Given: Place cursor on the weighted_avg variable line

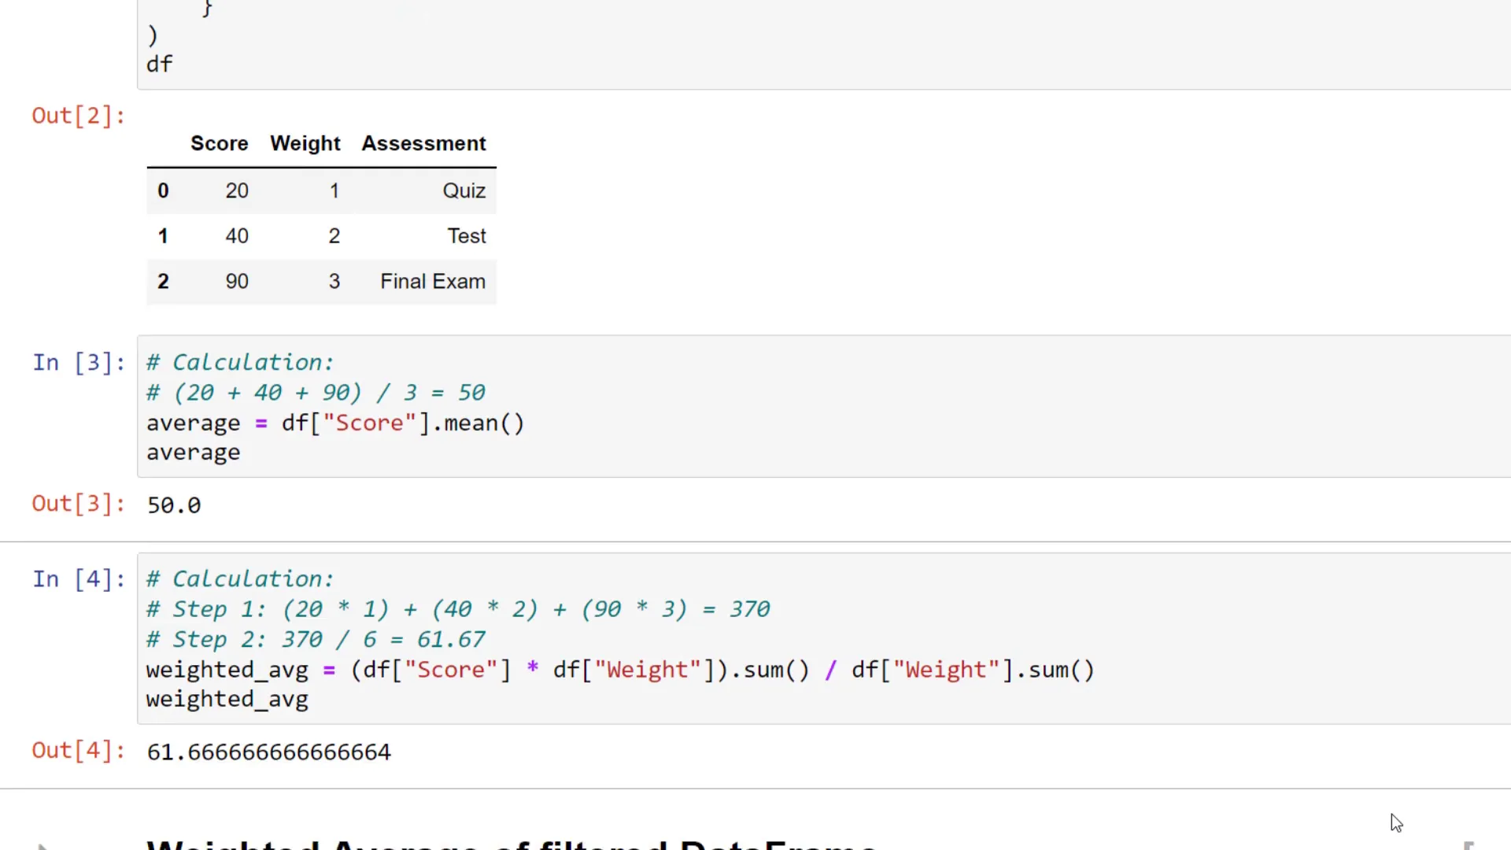Looking at the screenshot, I should pyautogui.click(x=227, y=699).
